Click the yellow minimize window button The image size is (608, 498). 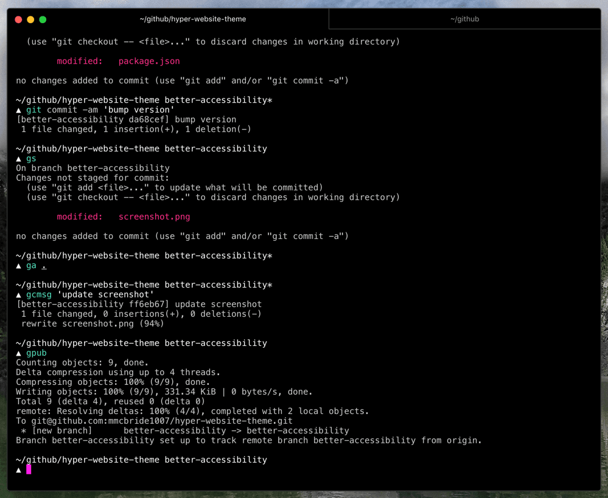[x=30, y=19]
